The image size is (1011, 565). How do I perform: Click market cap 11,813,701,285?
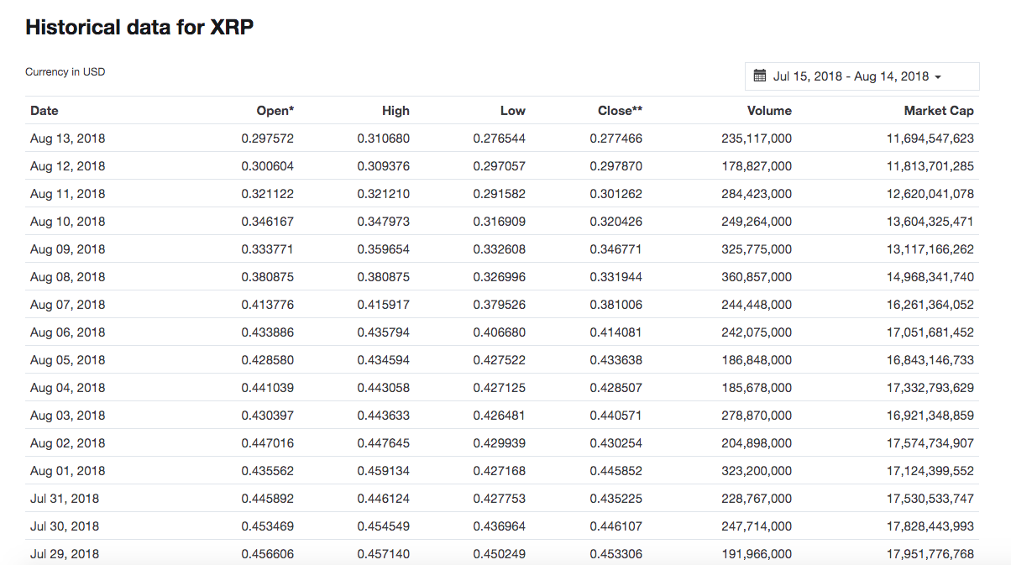point(930,166)
